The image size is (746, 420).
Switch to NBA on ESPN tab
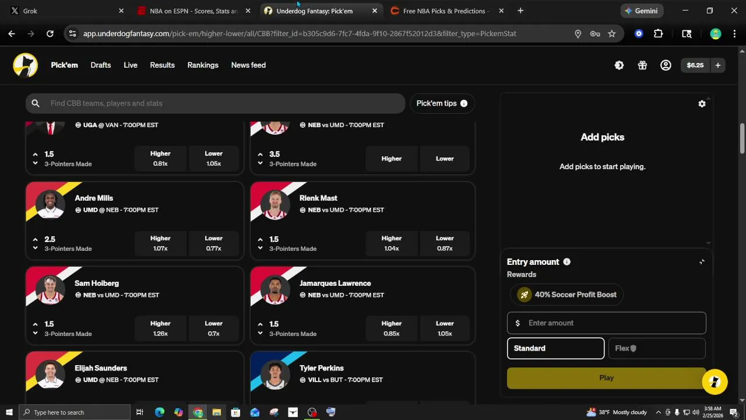pos(193,10)
